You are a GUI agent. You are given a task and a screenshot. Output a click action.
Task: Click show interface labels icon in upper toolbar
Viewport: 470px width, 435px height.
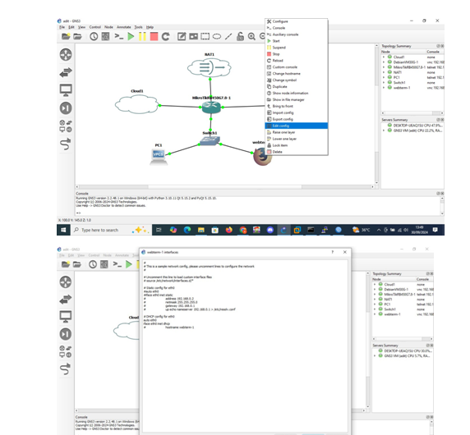click(x=105, y=37)
